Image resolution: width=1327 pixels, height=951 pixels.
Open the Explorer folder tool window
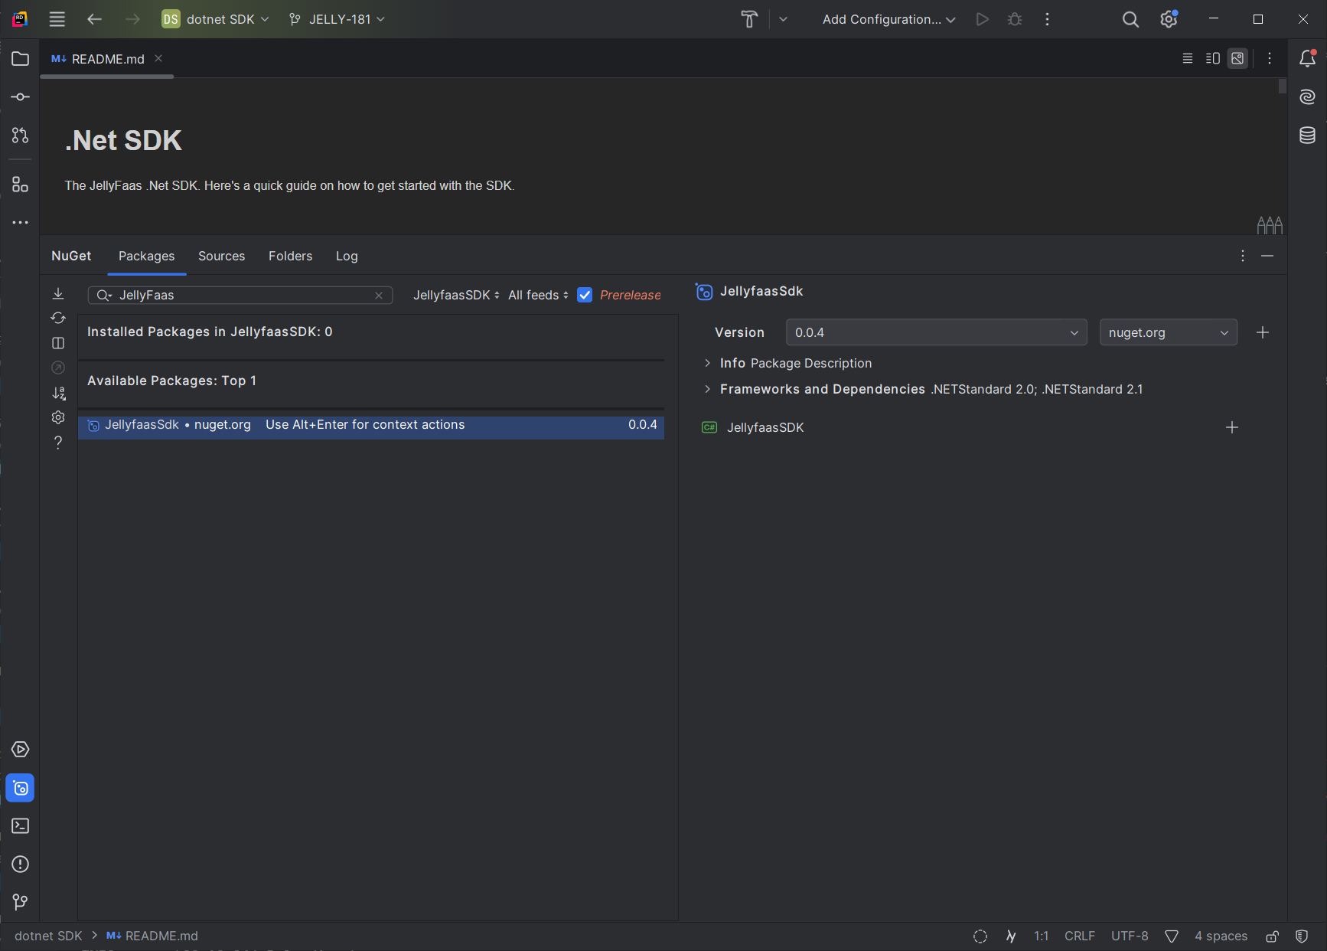click(x=21, y=59)
